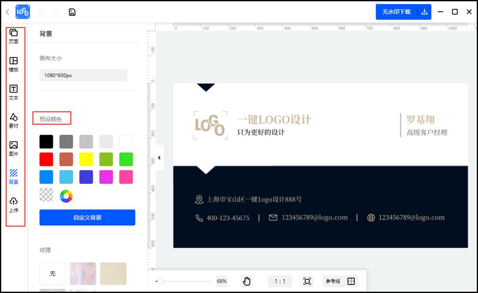Screen dimensions: 478x293
Task: Choose the black preset color
Action: tap(46, 142)
